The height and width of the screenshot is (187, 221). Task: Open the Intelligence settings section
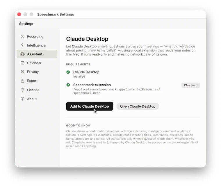pyautogui.click(x=37, y=45)
